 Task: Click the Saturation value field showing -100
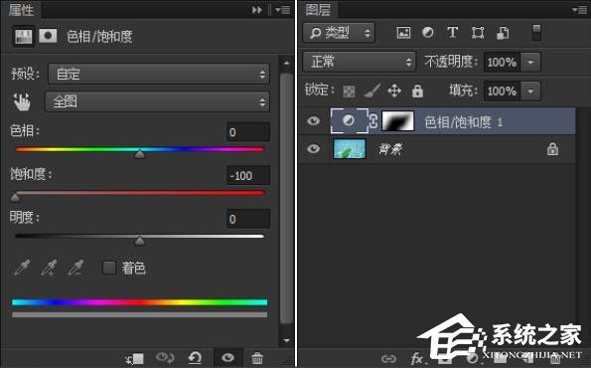tap(248, 175)
